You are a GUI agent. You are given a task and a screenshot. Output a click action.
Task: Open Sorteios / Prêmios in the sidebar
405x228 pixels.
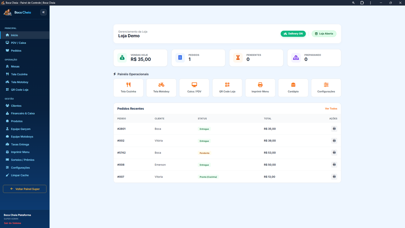pyautogui.click(x=25, y=160)
